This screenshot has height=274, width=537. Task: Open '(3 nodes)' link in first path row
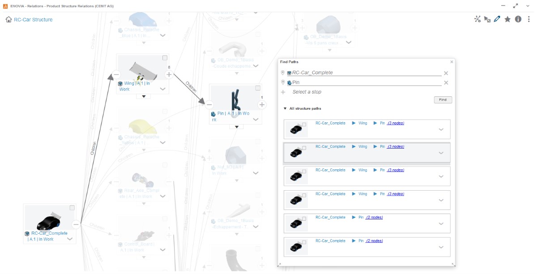click(x=396, y=123)
